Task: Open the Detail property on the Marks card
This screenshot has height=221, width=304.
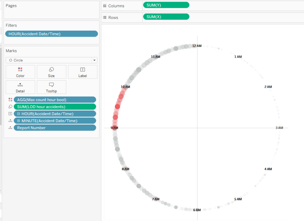Action: click(x=20, y=87)
